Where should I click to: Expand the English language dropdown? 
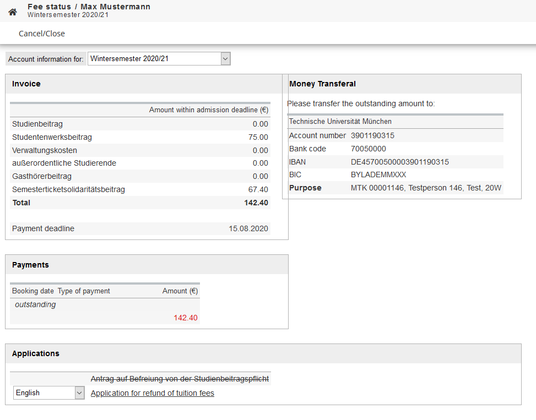click(x=49, y=392)
